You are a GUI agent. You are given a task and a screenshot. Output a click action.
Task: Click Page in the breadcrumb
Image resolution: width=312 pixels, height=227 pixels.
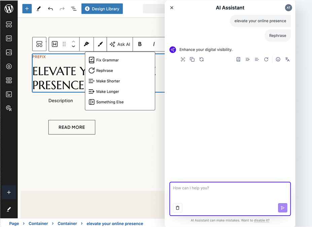pos(14,224)
